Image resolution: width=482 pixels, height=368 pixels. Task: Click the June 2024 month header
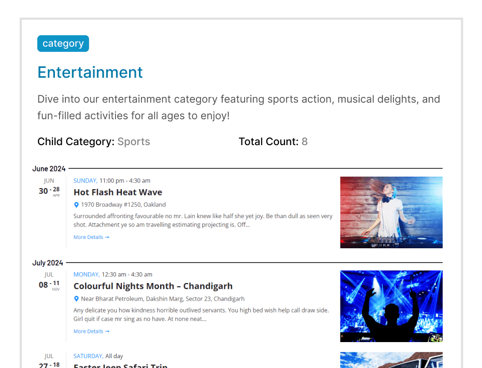(x=49, y=169)
